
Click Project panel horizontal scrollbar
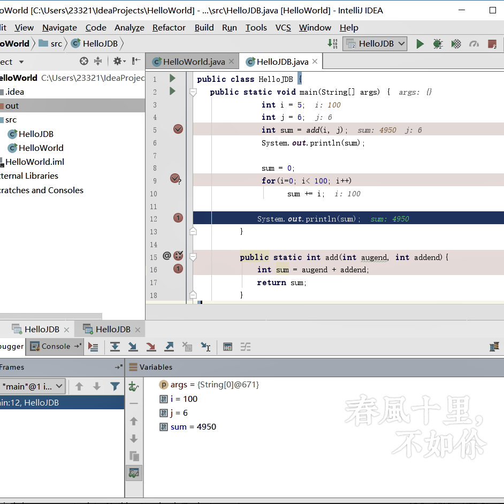point(51,317)
